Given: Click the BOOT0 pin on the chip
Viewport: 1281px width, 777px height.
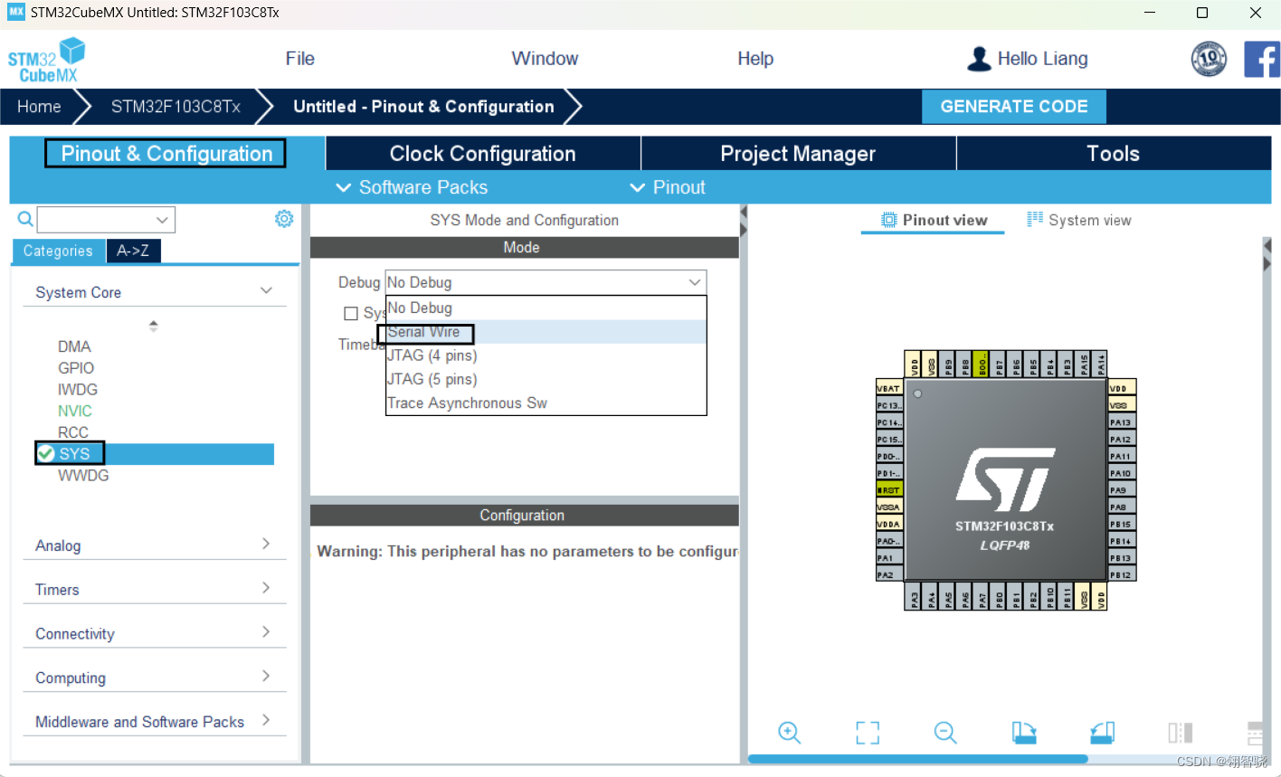Looking at the screenshot, I should (982, 364).
